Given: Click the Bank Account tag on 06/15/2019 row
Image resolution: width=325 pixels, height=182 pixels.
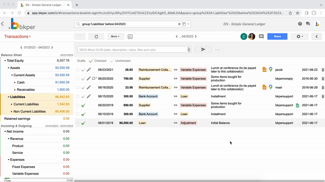Looking at the screenshot, I should 148,114.
